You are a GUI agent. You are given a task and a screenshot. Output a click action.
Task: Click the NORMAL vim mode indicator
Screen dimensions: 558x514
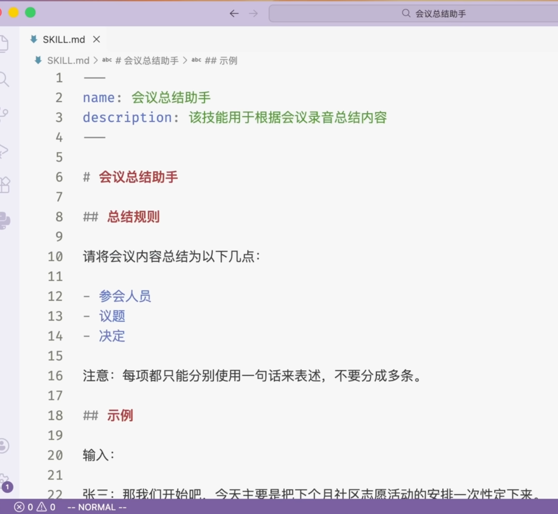pos(96,507)
